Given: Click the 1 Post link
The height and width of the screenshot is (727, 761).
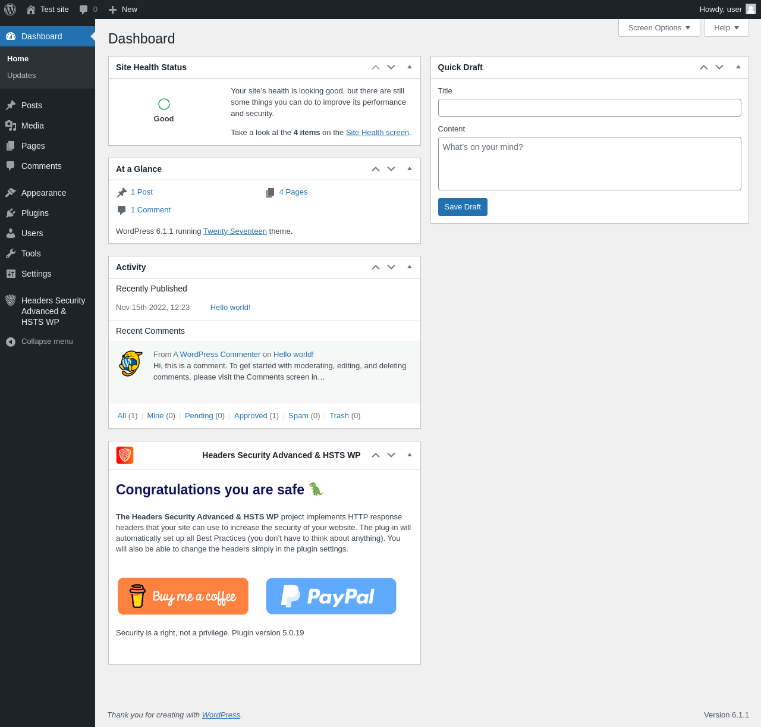Looking at the screenshot, I should pos(141,192).
